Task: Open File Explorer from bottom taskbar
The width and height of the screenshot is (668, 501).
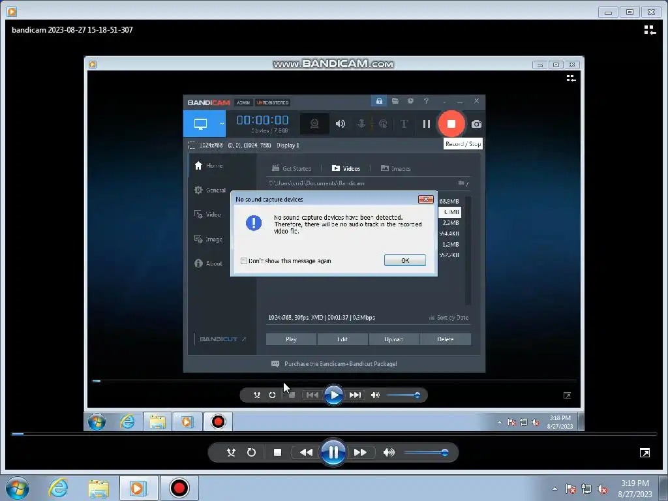Action: [x=99, y=488]
